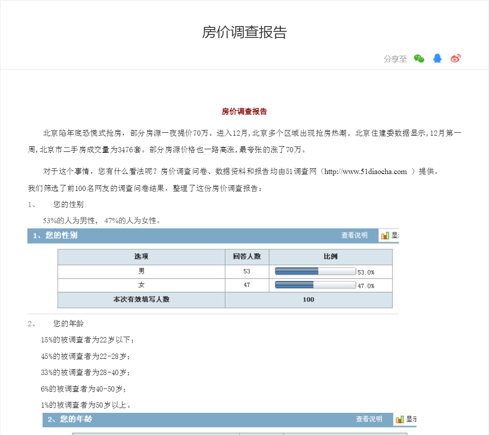489x435 pixels.
Task: Click the chart icon in age section header
Action: pos(400,419)
